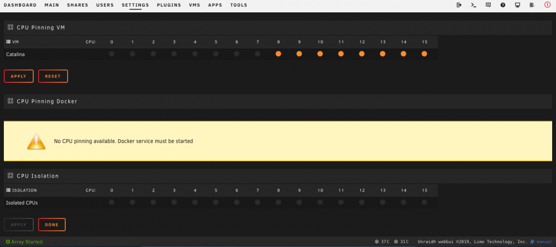This screenshot has width=556, height=247.
Task: Click the Docker service warning message text
Action: click(123, 141)
